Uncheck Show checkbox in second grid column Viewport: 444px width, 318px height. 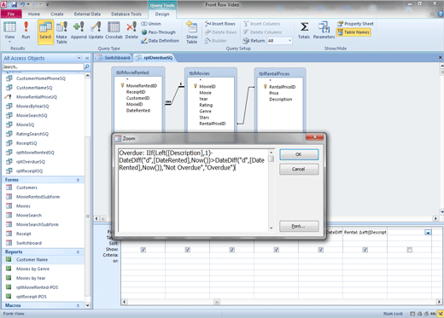pyautogui.click(x=188, y=250)
